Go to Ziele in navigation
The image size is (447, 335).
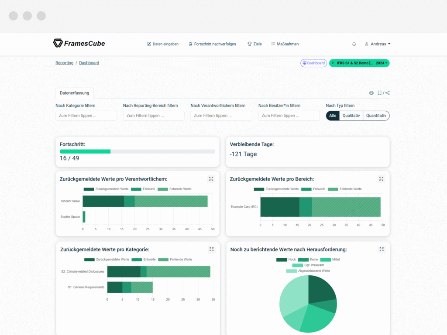pyautogui.click(x=254, y=44)
